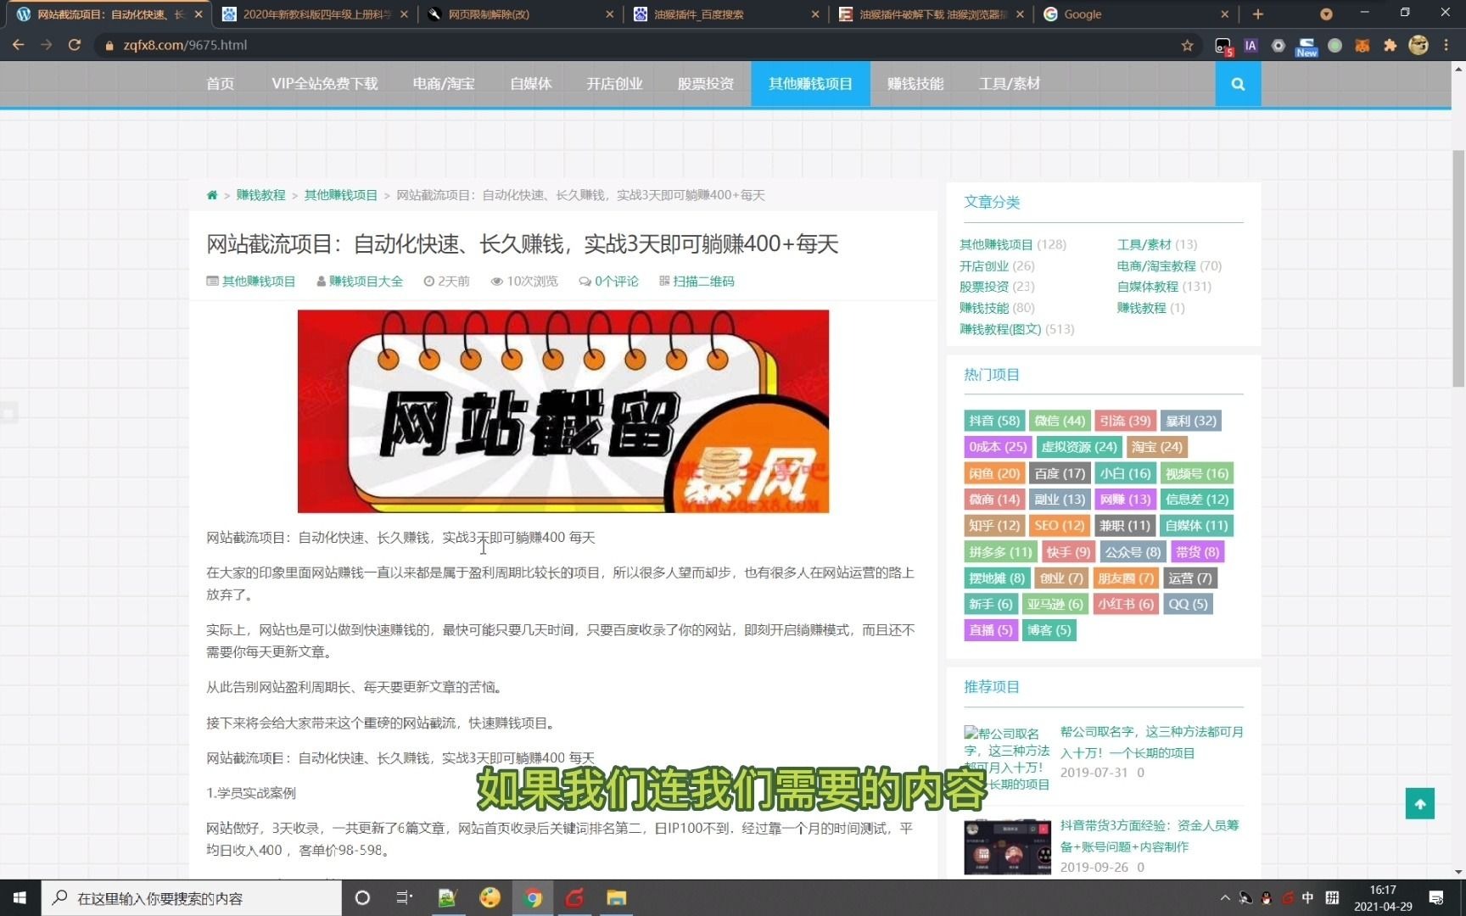Open the notification center icon
The image size is (1466, 916).
pos(1436,897)
